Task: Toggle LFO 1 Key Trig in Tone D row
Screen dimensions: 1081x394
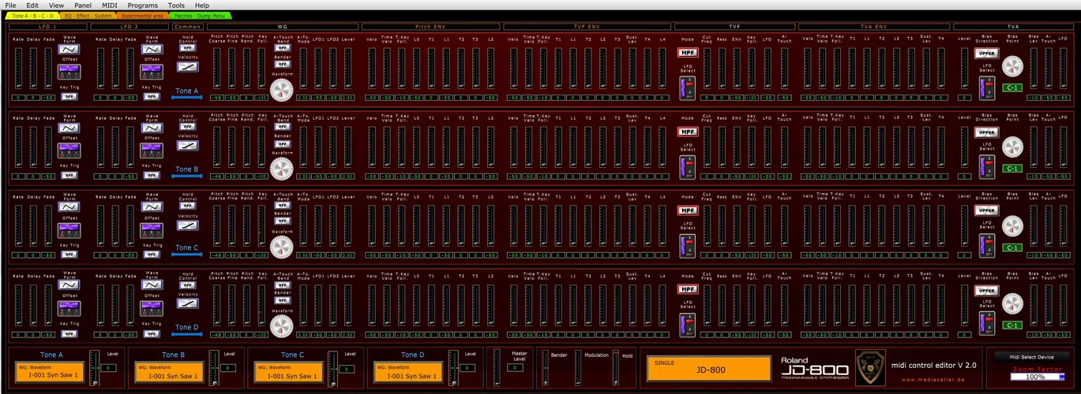Action: click(x=69, y=333)
